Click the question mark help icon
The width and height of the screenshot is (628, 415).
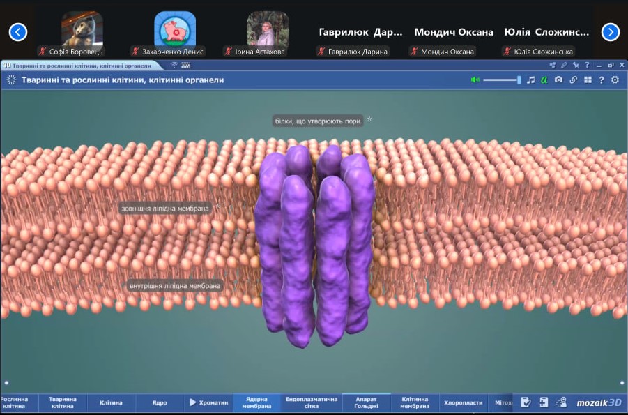pyautogui.click(x=602, y=80)
